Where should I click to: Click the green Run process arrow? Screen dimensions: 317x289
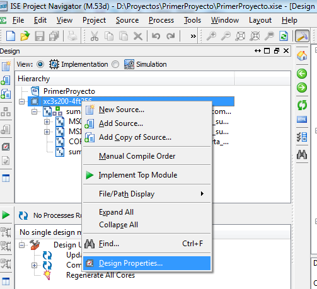(x=6, y=215)
